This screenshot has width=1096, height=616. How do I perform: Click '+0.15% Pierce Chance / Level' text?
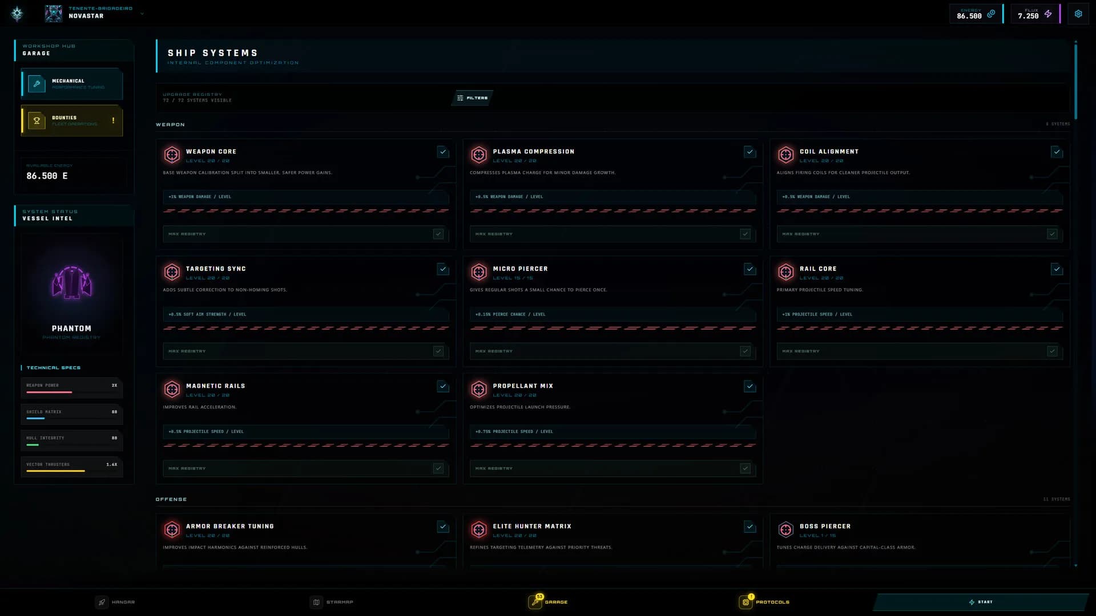click(510, 314)
